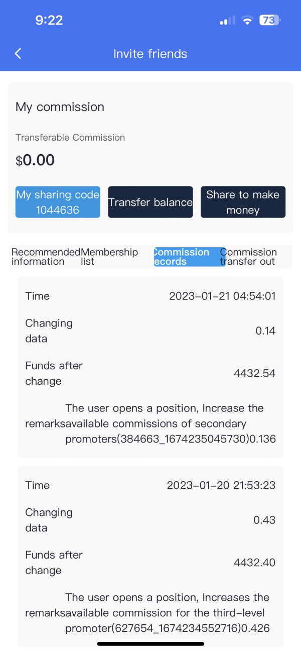
Task: Tap the back arrow icon
Action: 18,54
